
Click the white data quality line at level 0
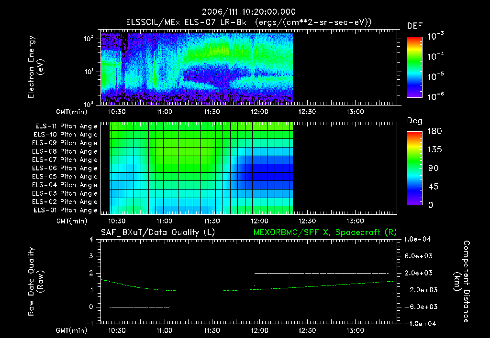point(139,307)
